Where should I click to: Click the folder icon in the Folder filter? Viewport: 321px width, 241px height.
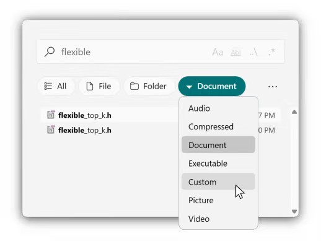click(x=134, y=86)
